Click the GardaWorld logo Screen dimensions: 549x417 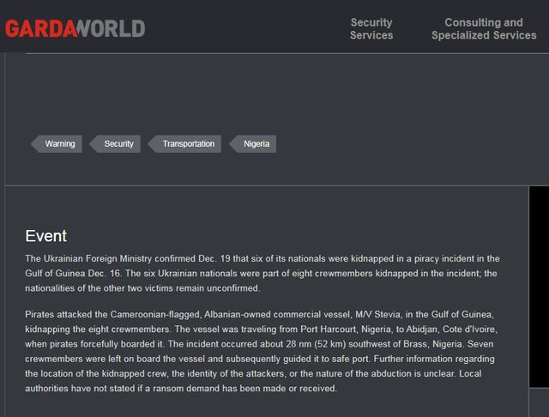[75, 28]
